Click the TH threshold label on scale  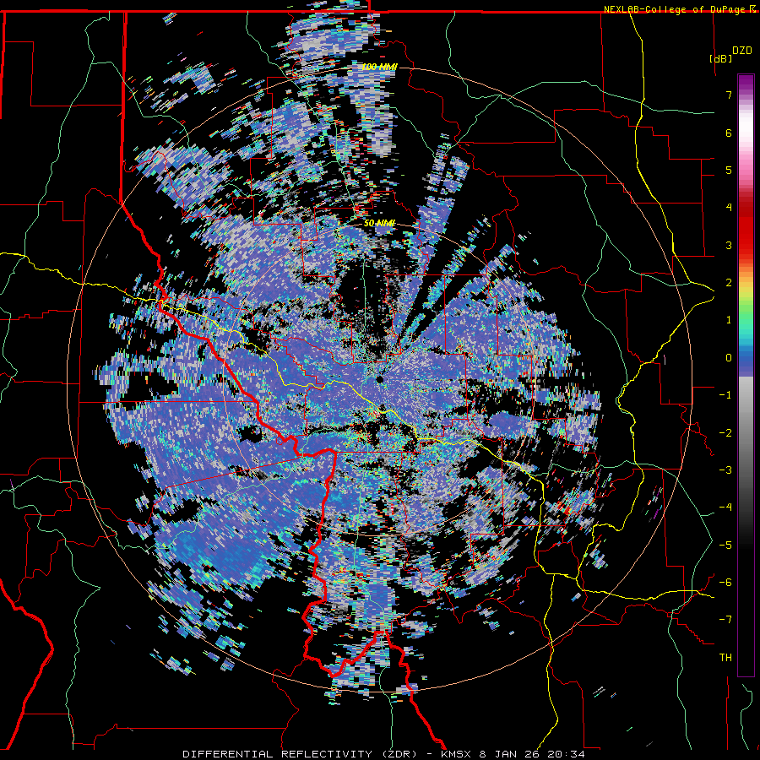point(725,657)
